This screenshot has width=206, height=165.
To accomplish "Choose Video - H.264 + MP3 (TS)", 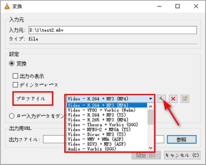I will coord(107,115).
